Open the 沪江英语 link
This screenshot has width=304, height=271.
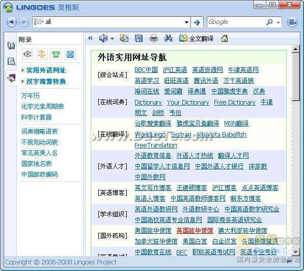coord(175,70)
